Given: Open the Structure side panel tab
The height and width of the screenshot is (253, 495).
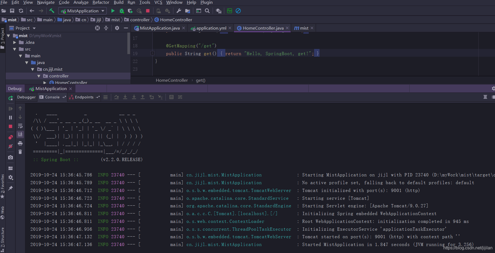Looking at the screenshot, I should [2, 239].
